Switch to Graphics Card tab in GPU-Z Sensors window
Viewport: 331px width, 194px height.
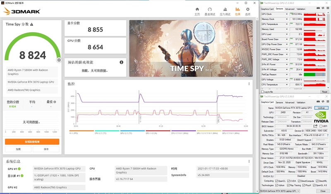click(x=267, y=9)
